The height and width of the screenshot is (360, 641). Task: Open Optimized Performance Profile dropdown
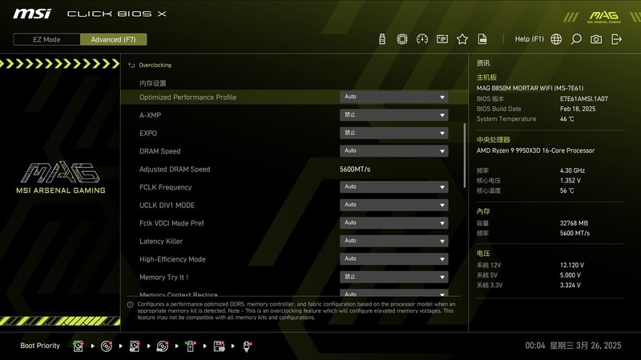[393, 97]
